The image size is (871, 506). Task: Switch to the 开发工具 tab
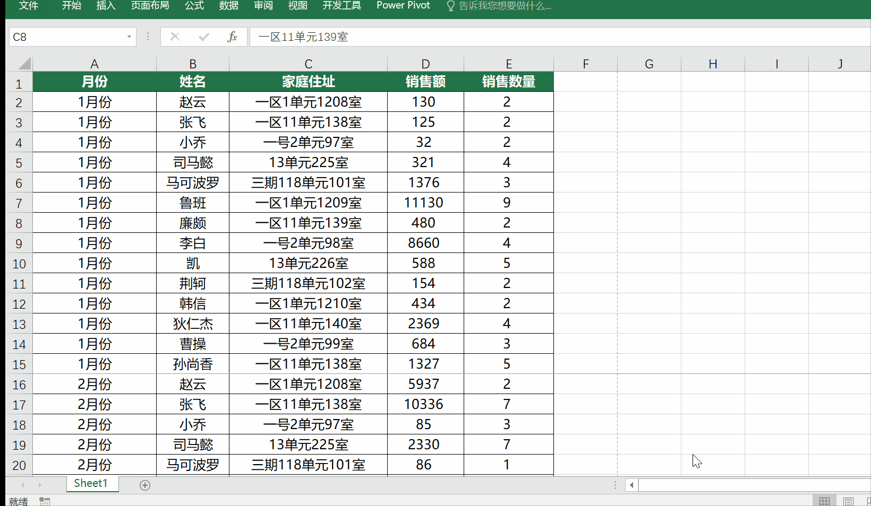pyautogui.click(x=341, y=6)
